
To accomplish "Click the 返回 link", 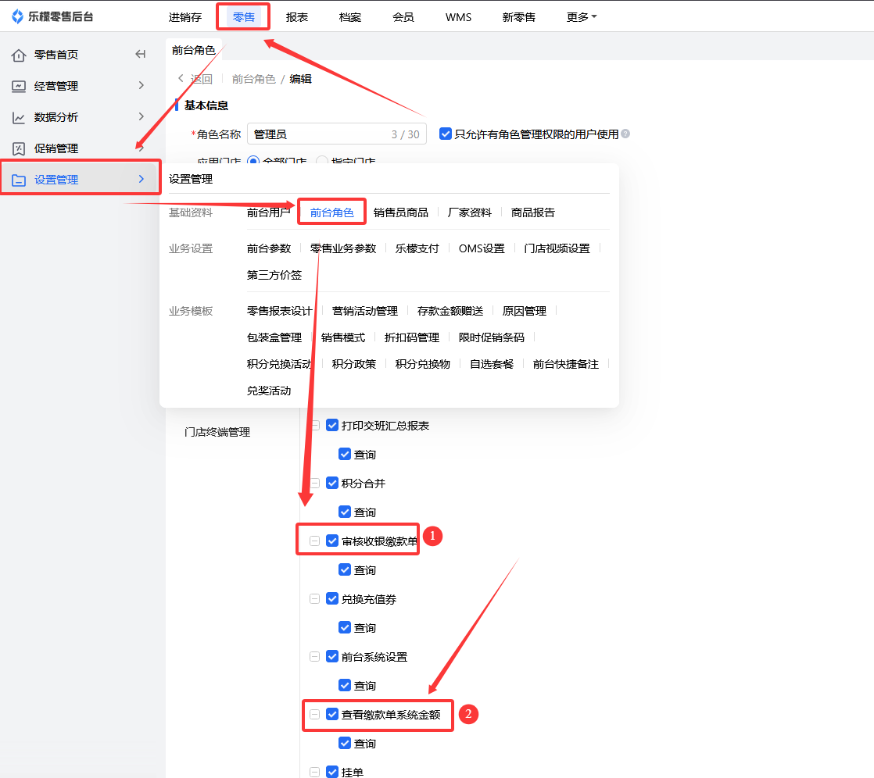I will point(201,79).
